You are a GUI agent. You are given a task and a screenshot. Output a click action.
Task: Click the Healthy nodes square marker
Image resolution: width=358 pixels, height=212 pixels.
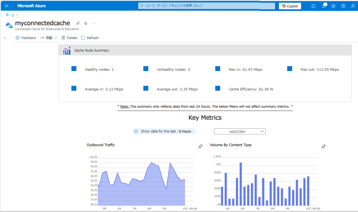pyautogui.click(x=74, y=69)
